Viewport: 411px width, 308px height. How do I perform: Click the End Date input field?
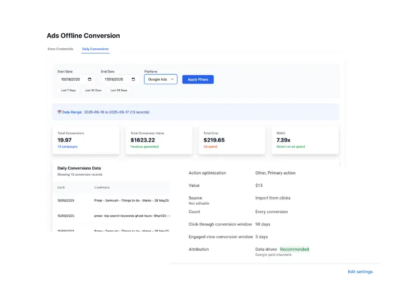tap(115, 79)
